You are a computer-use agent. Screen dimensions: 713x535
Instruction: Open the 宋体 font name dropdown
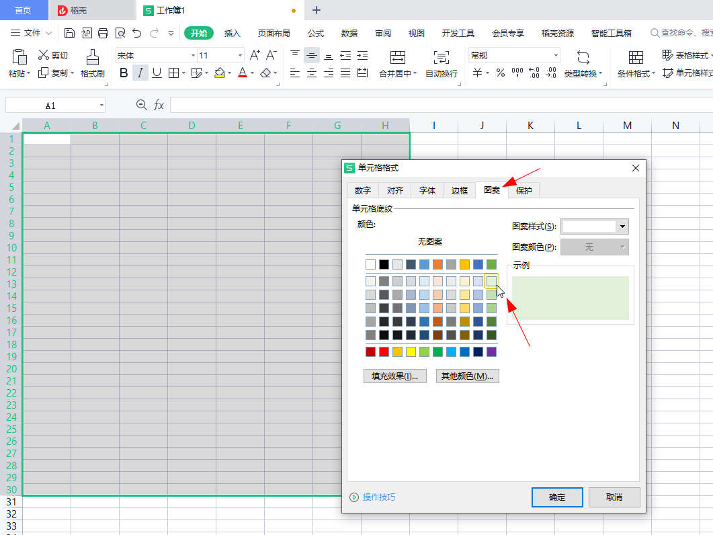[x=193, y=56]
